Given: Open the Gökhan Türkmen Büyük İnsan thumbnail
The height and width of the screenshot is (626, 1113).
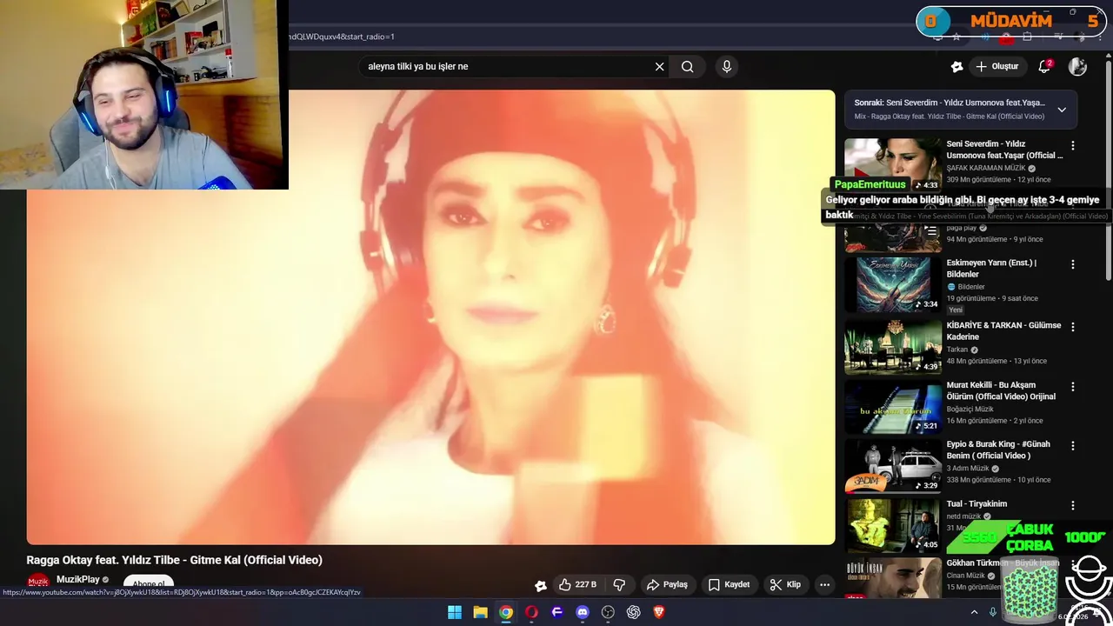Looking at the screenshot, I should click(x=893, y=578).
